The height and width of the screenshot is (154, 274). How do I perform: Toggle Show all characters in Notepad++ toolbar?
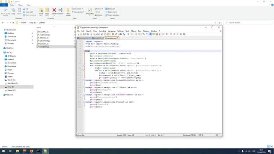click(147, 34)
